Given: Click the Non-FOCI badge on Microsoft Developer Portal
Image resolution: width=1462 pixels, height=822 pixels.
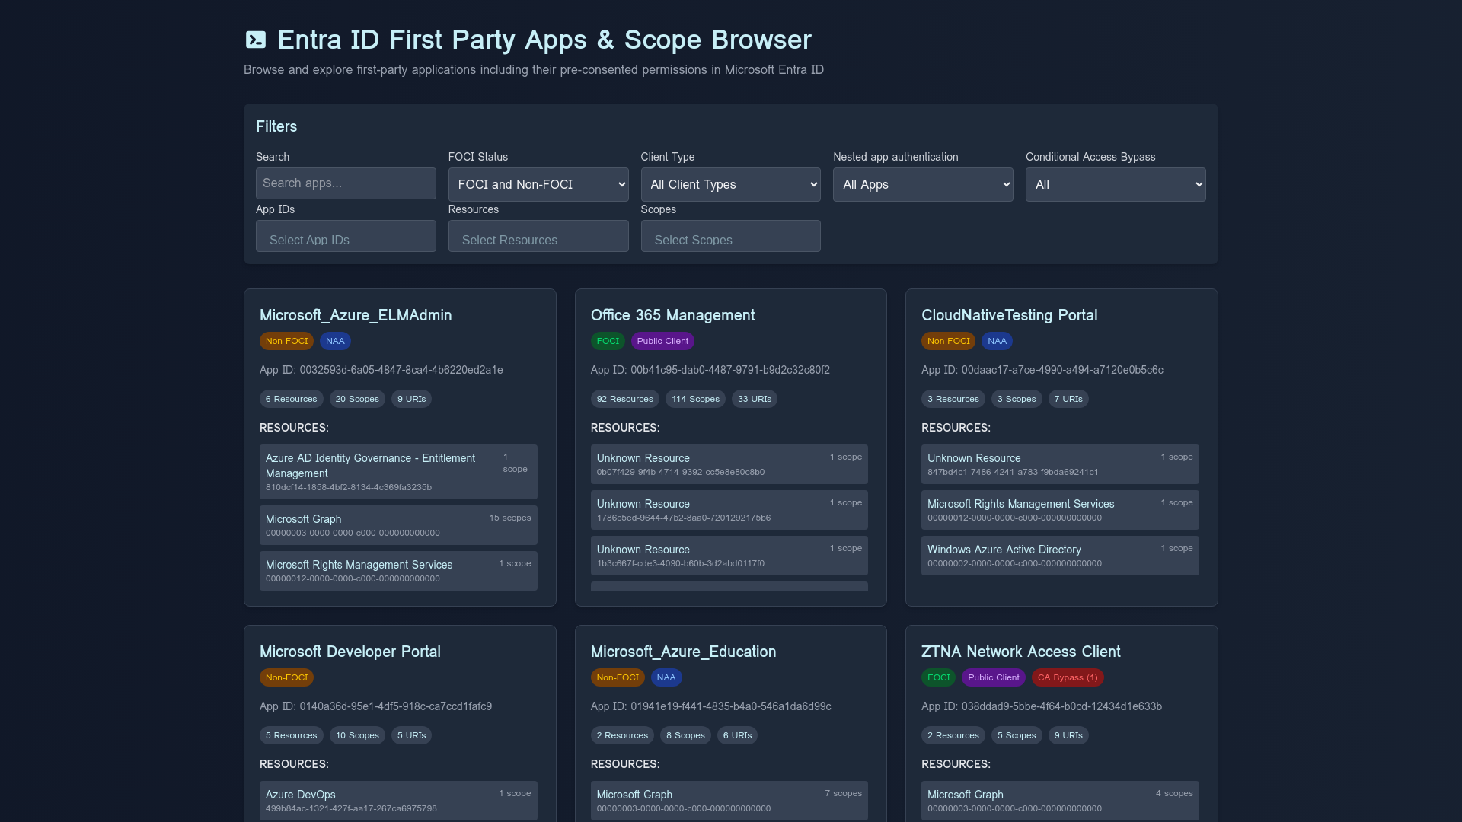Looking at the screenshot, I should coord(286,677).
